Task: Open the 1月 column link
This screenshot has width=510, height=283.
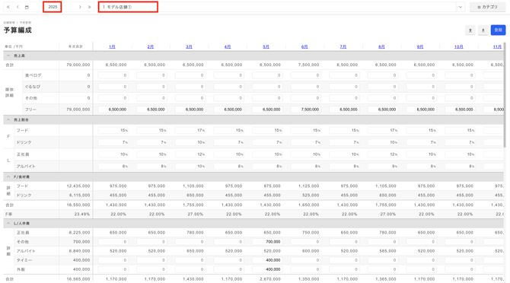Action: pos(112,47)
